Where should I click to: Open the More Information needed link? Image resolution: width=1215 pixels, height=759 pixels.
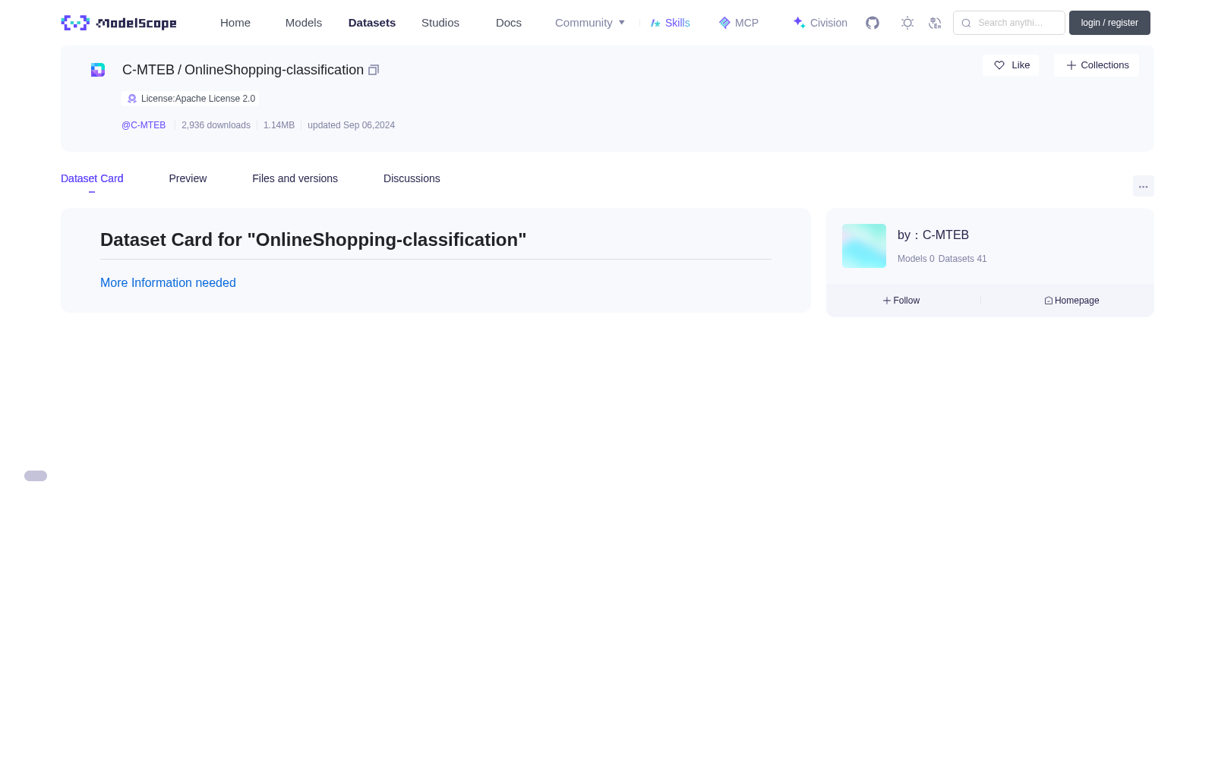click(x=168, y=282)
